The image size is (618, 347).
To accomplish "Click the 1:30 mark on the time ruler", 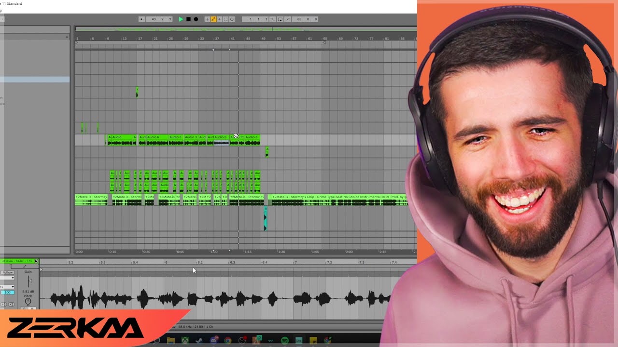I will 281,252.
